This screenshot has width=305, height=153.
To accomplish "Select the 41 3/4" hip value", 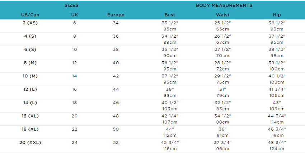I will (x=277, y=89).
